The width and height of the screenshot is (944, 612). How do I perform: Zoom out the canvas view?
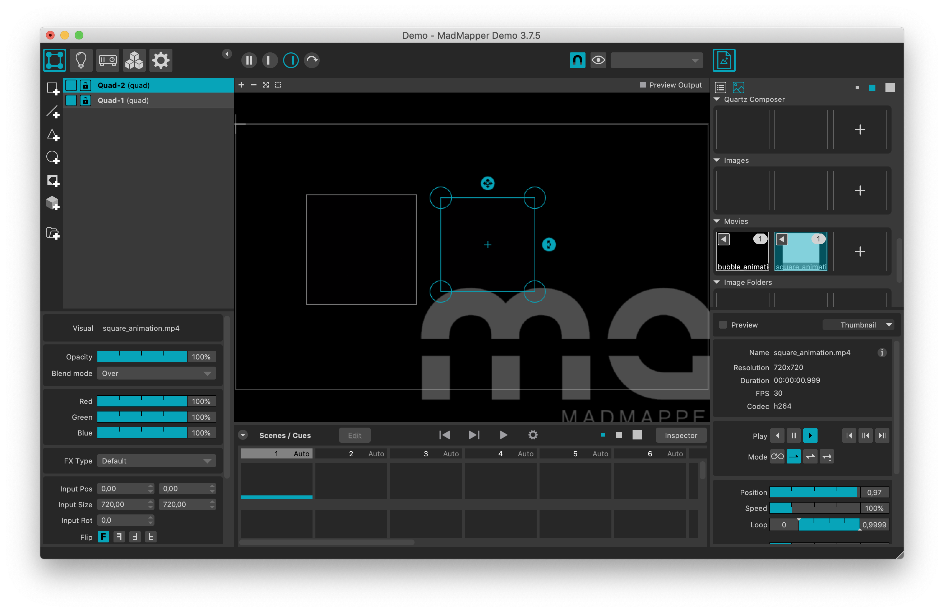point(254,85)
